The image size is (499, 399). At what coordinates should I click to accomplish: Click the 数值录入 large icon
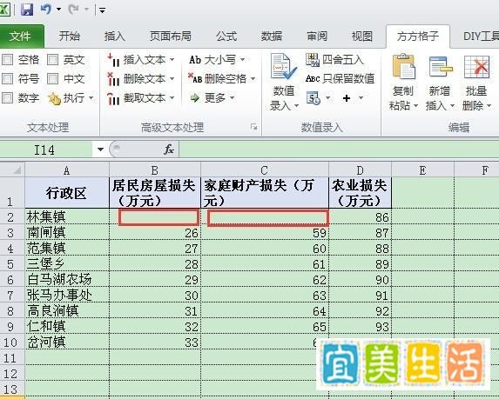point(283,67)
